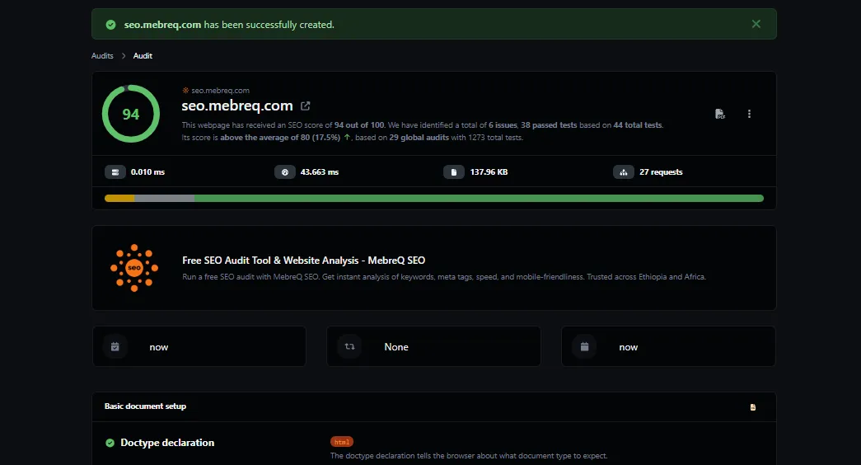This screenshot has height=465, width=861.
Task: Click the breadcrumb chevron separator
Action: [124, 55]
